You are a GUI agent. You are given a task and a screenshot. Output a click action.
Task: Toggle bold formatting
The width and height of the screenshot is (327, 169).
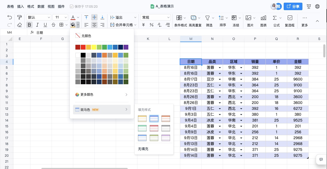29,25
